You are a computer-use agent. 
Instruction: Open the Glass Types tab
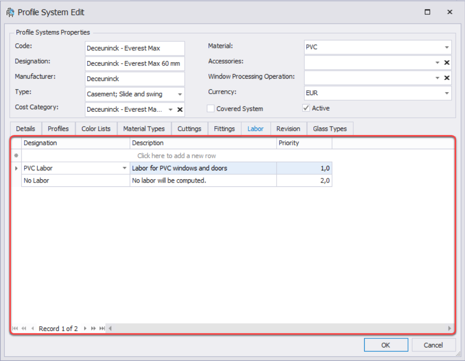330,128
